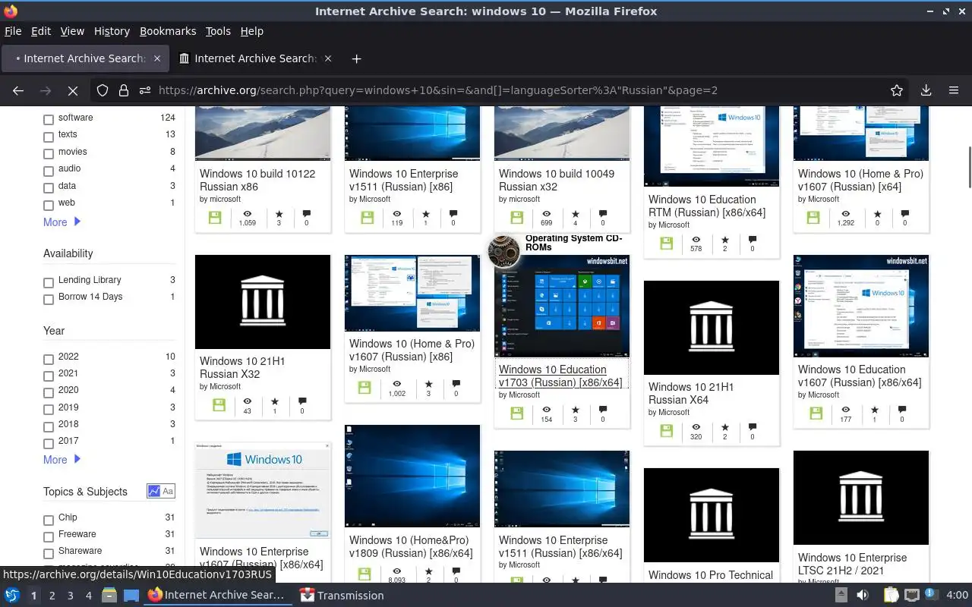972x607 pixels.
Task: Open the Bookmarks menu
Action: tap(168, 31)
